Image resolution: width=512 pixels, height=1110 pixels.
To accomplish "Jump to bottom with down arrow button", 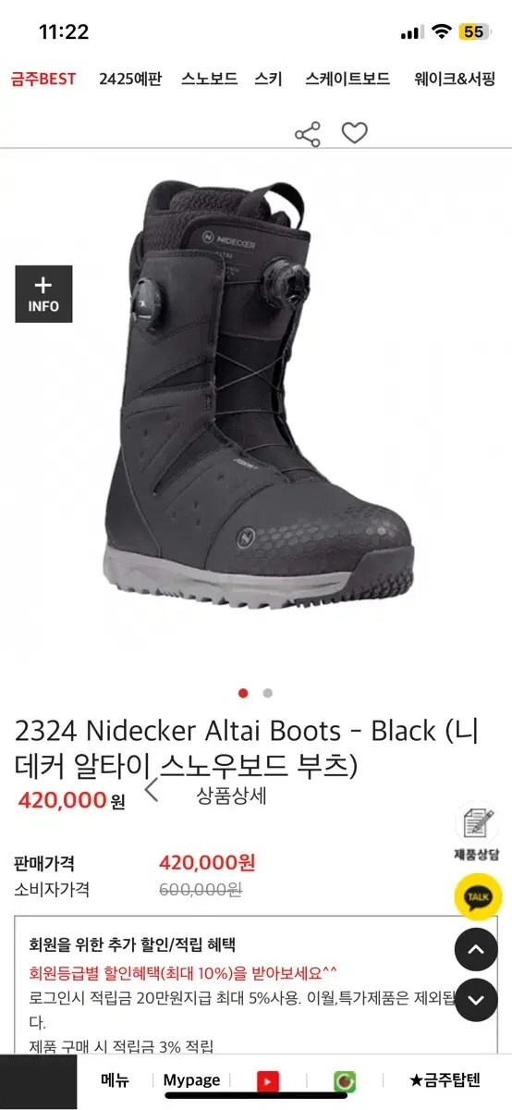I will coord(476,1000).
